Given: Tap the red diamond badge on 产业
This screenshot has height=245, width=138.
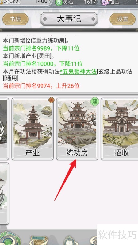Looking at the screenshot, I should click(x=51, y=100).
